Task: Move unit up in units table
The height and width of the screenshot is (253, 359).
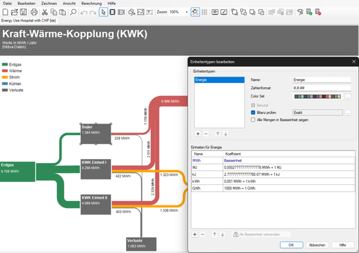Action: point(215,234)
